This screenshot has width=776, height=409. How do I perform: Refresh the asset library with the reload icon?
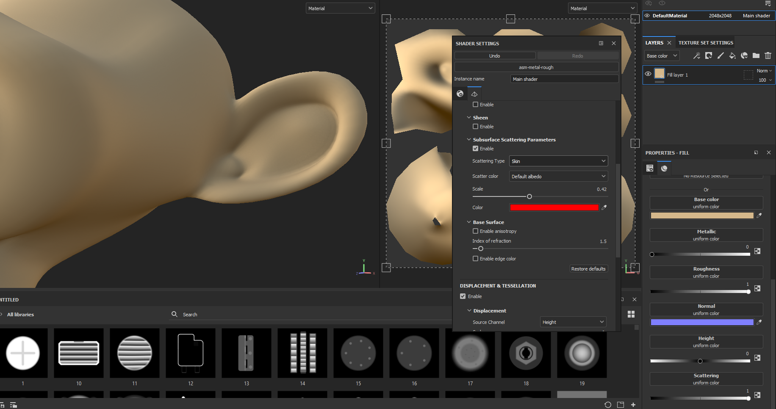click(x=608, y=405)
